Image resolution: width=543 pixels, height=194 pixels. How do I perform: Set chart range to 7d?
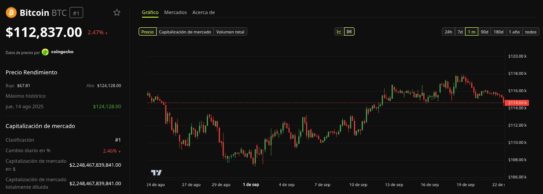[460, 32]
